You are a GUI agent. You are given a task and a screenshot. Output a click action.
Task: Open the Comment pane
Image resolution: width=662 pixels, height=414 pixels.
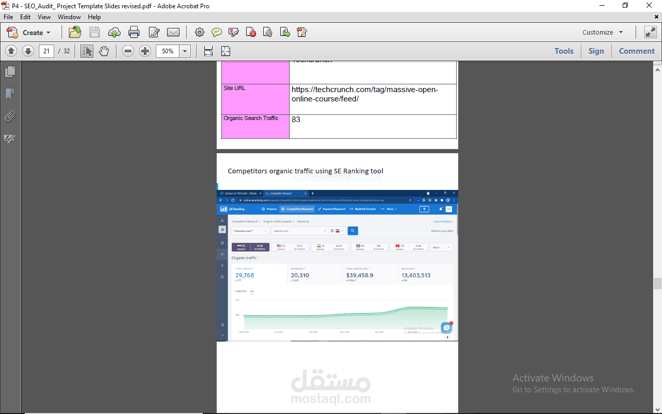[x=637, y=51]
